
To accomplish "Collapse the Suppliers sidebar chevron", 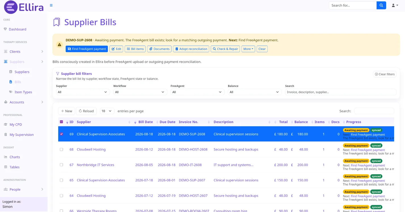I will tap(42, 62).
